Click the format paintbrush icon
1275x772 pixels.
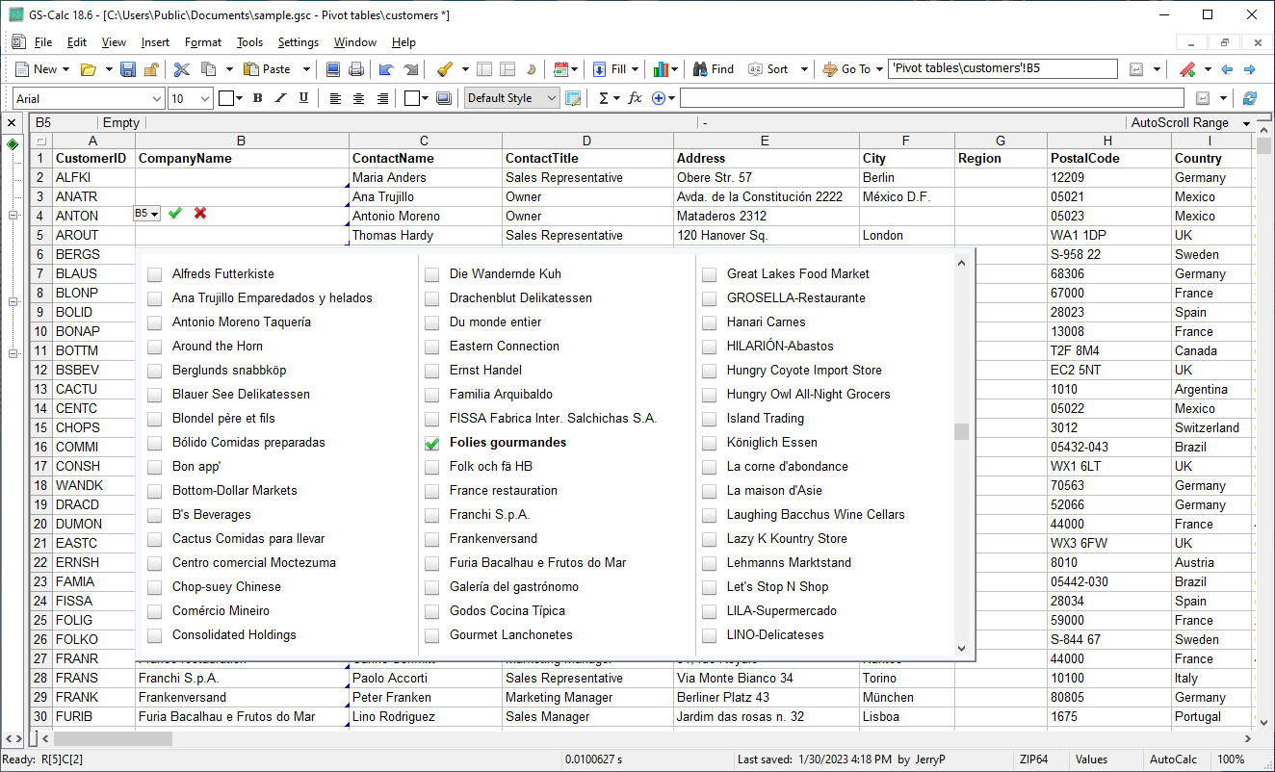pos(444,69)
